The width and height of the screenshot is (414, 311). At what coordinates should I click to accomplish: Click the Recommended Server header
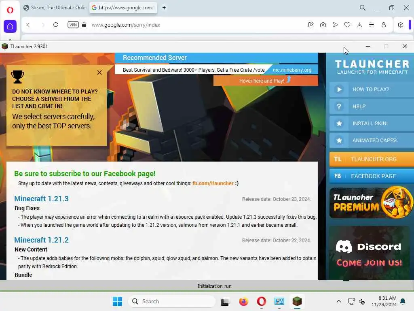155,58
